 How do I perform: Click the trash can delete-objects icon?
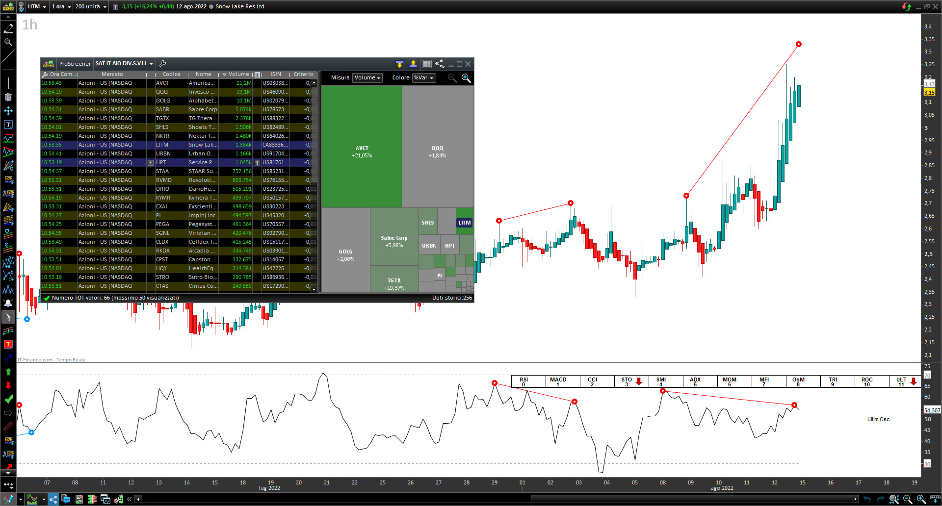8,97
